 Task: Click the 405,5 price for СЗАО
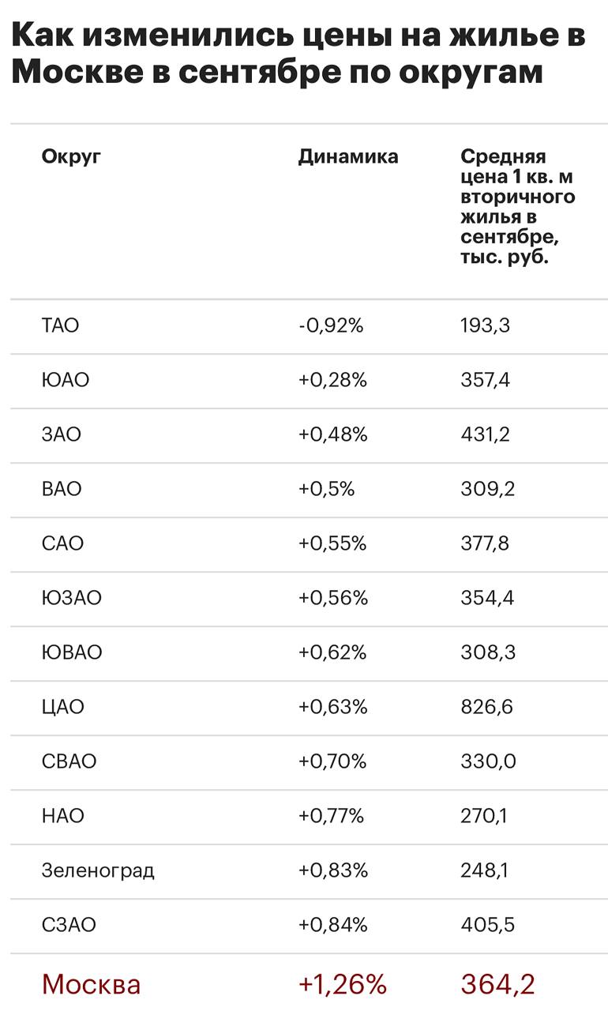tap(486, 925)
